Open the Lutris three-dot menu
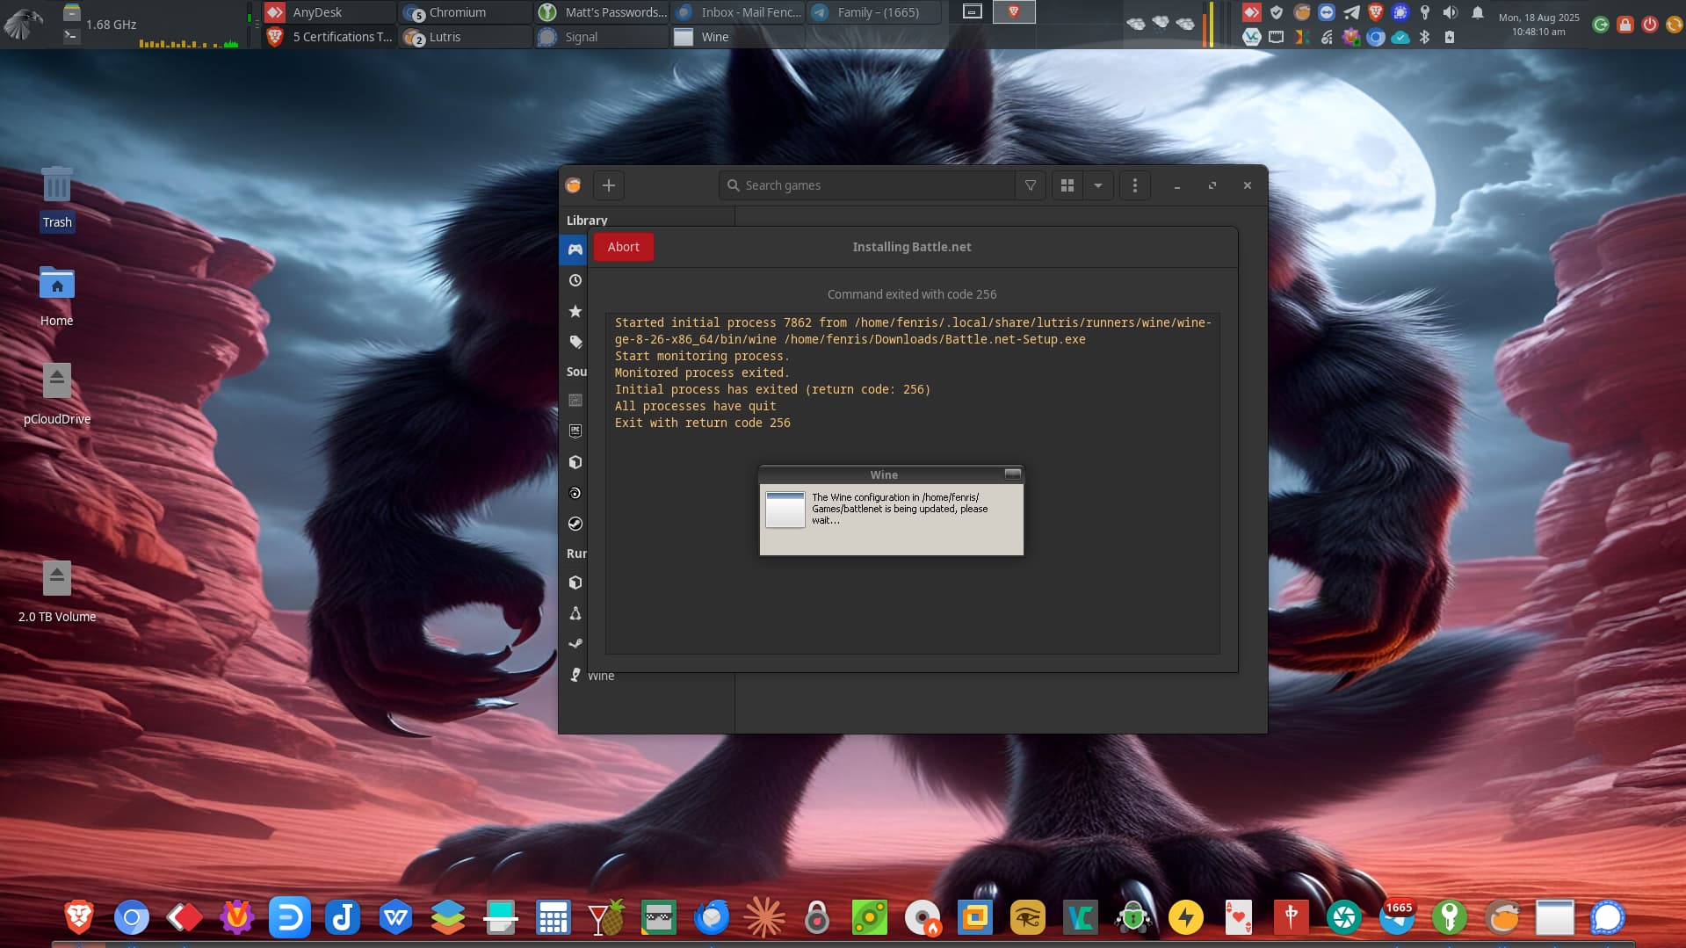Screen dimensions: 1686x948 coord(1134,185)
